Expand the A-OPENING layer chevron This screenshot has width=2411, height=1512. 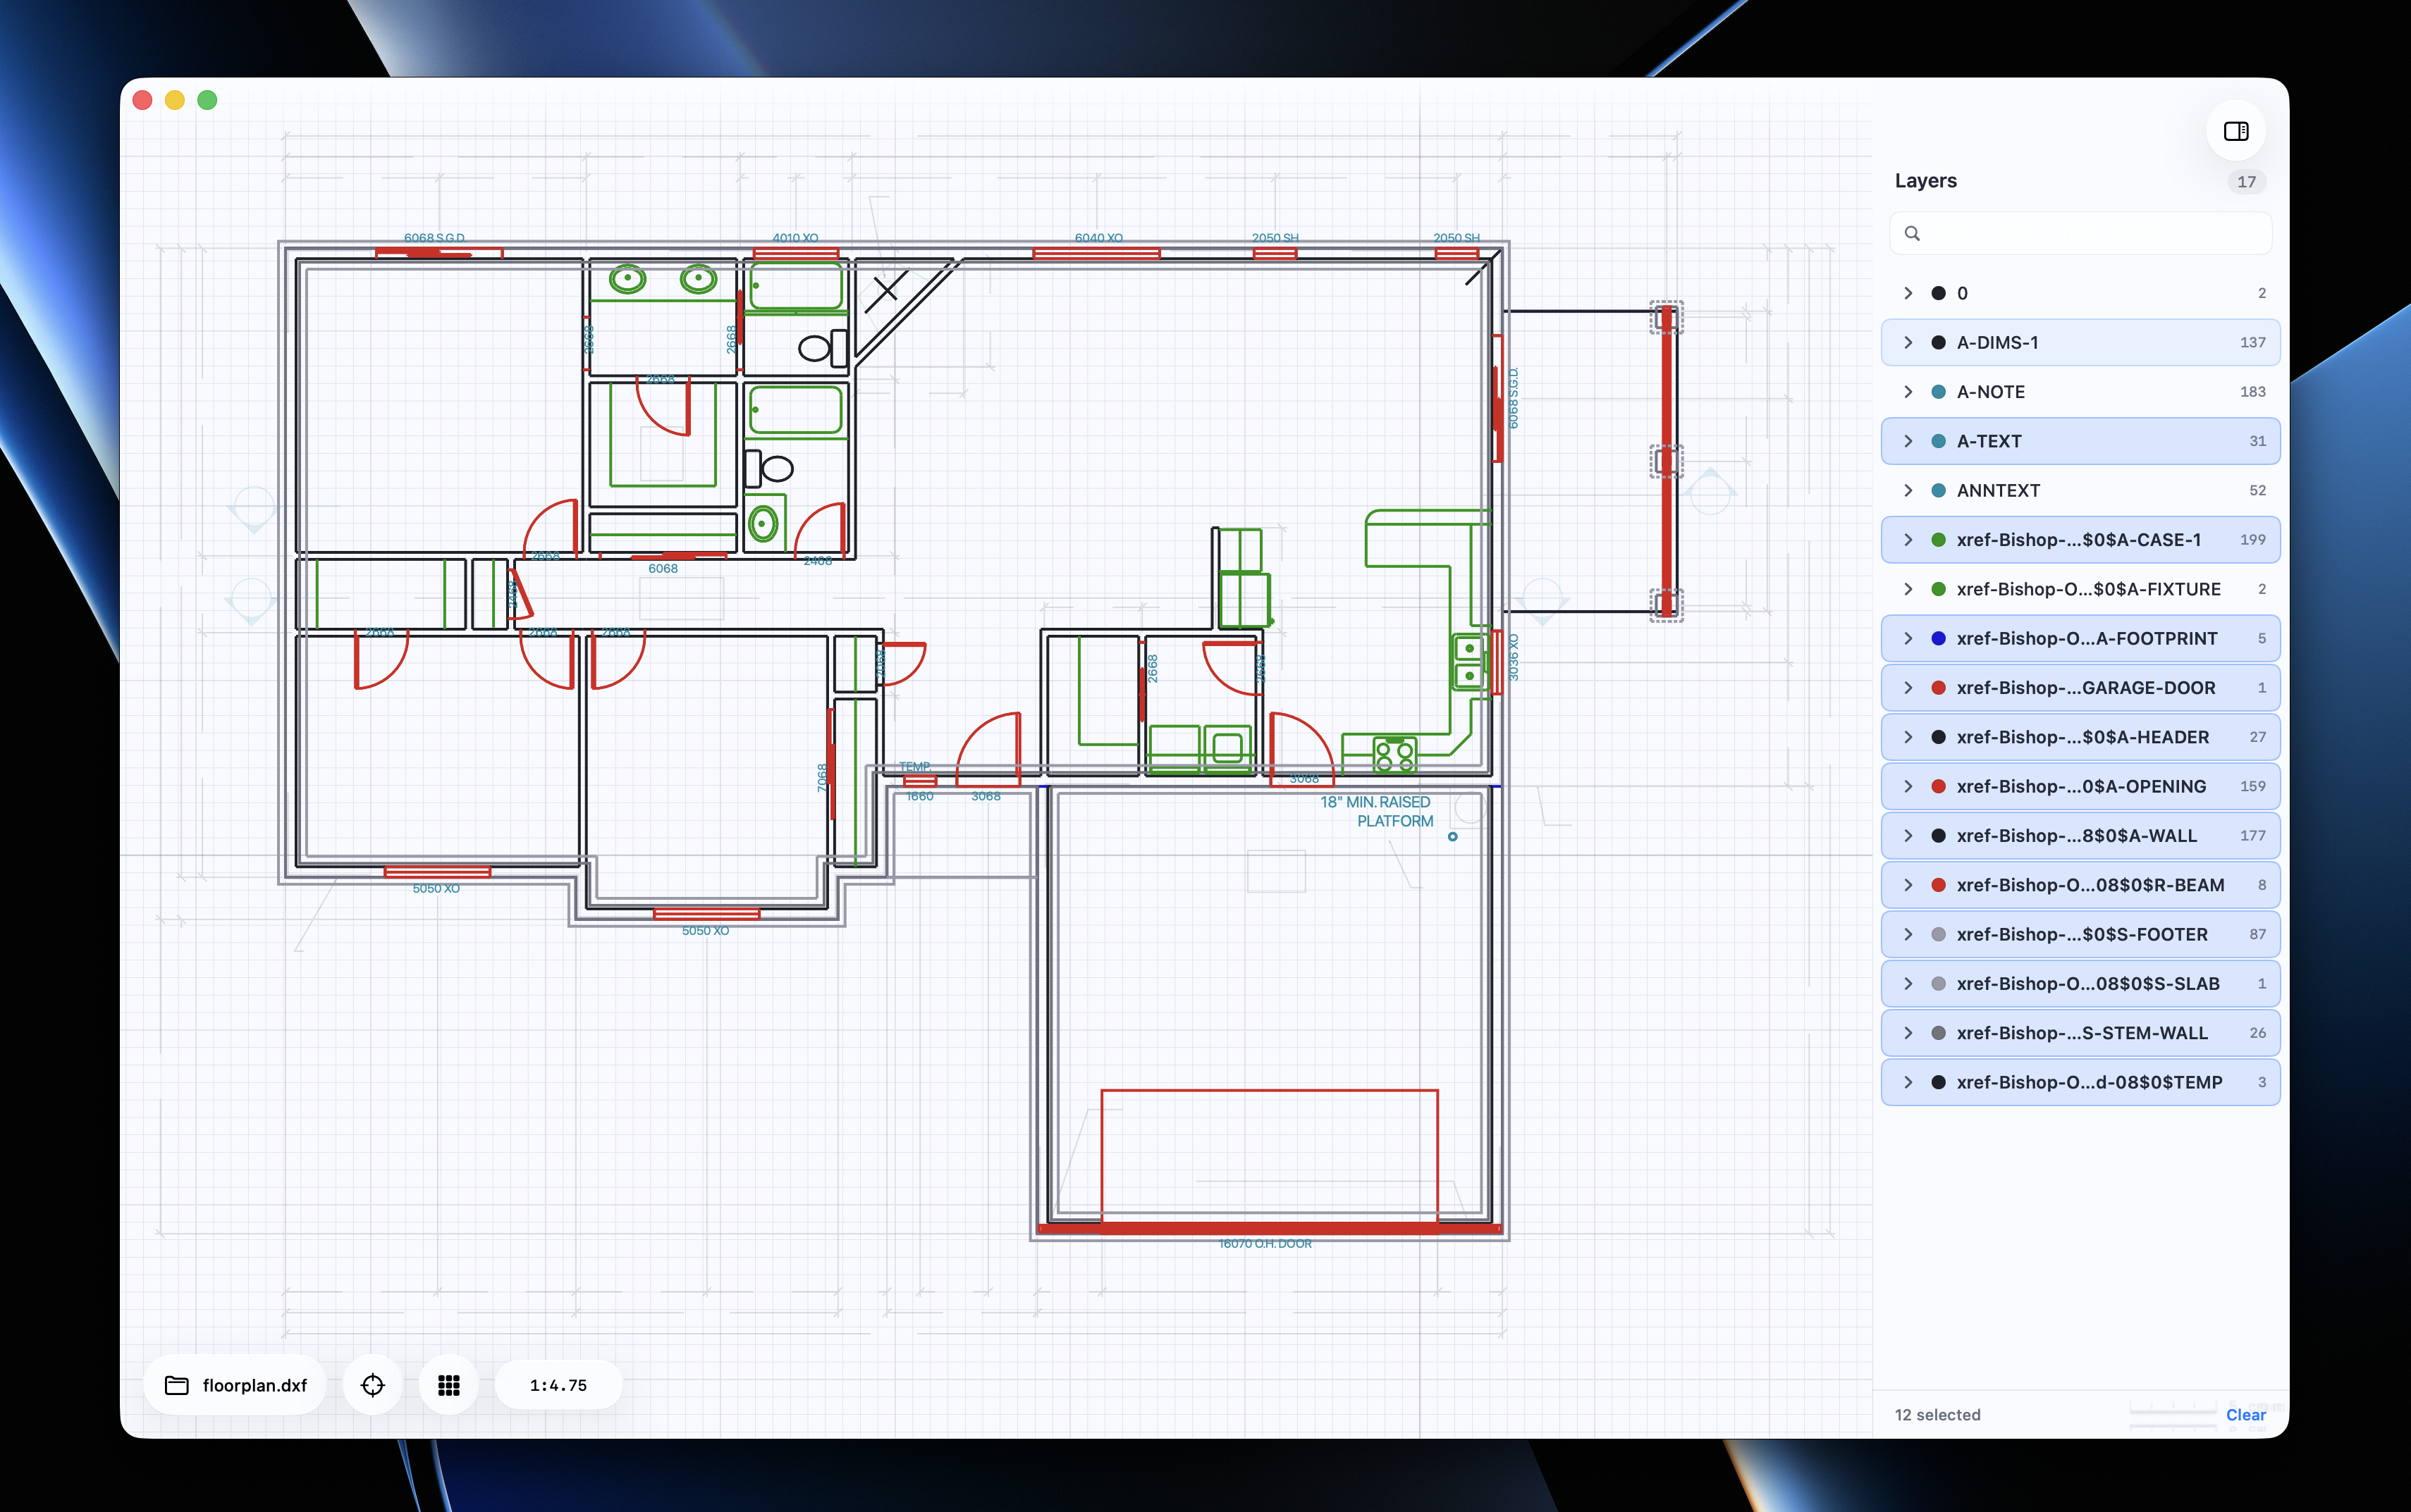(1908, 786)
